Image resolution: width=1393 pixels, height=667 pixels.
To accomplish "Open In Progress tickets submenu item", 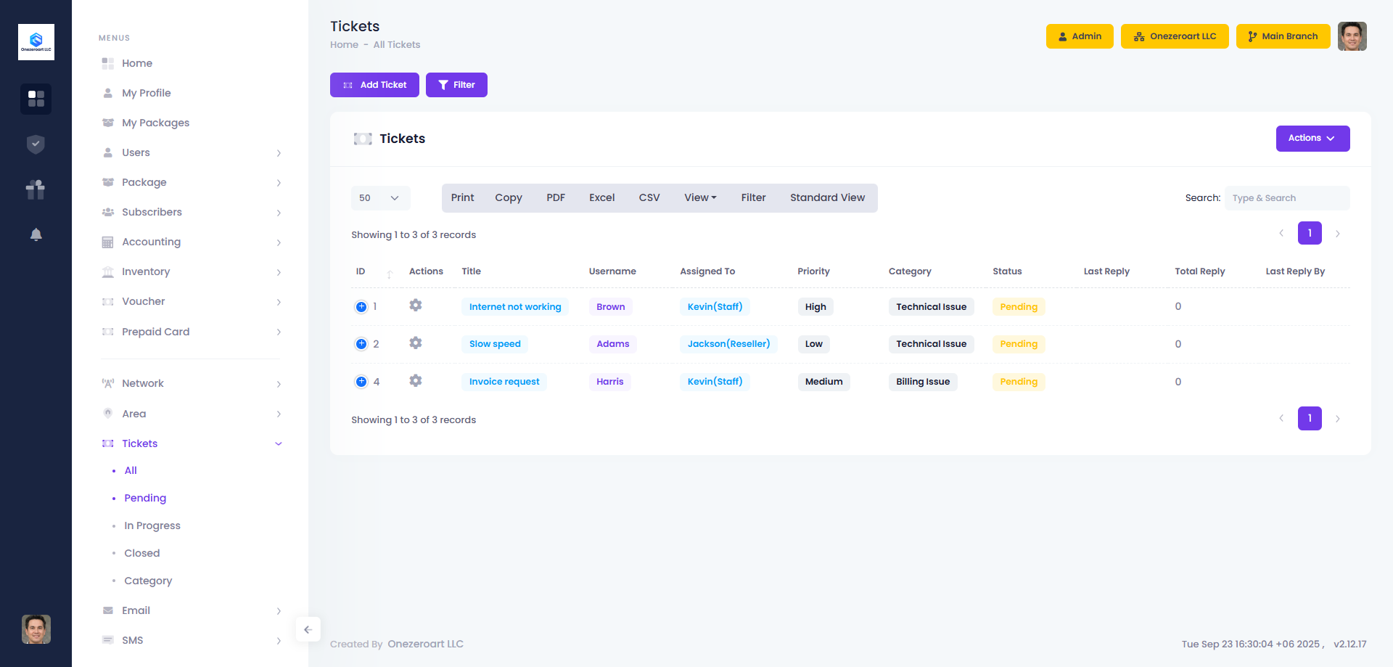I will click(x=152, y=525).
